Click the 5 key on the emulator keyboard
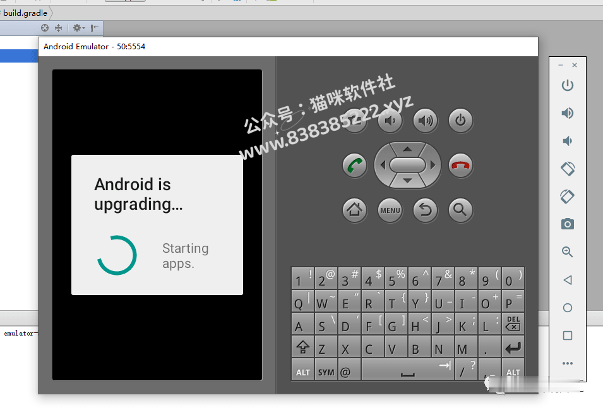Screen dimensions: 603x412 coord(396,279)
